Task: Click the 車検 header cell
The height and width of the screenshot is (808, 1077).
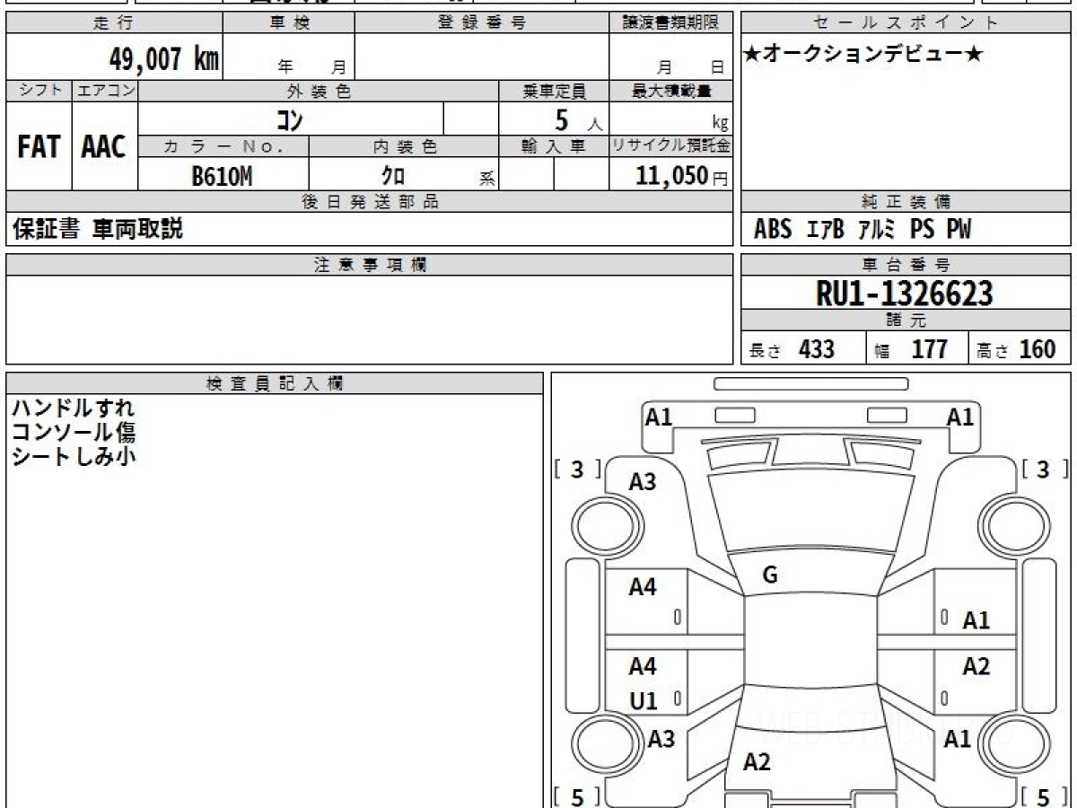Action: coord(288,23)
